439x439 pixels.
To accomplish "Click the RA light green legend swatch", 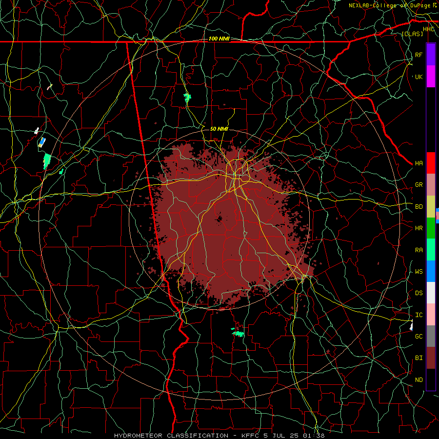I will (x=431, y=250).
